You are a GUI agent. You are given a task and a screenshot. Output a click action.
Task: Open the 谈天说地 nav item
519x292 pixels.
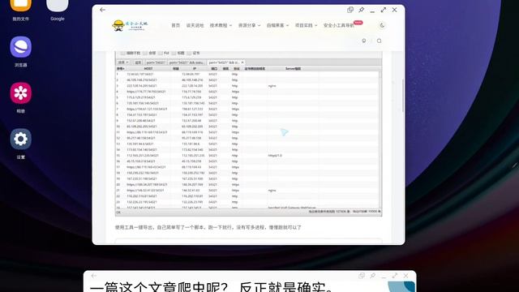[x=195, y=25]
